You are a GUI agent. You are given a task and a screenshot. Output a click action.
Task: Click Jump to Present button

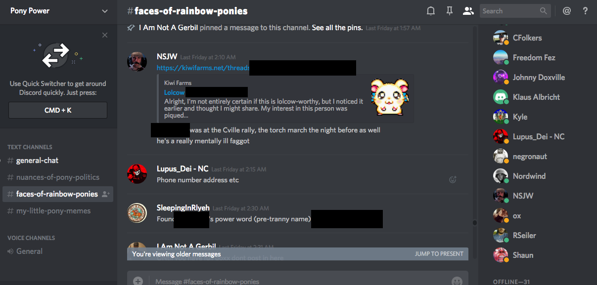pos(439,254)
